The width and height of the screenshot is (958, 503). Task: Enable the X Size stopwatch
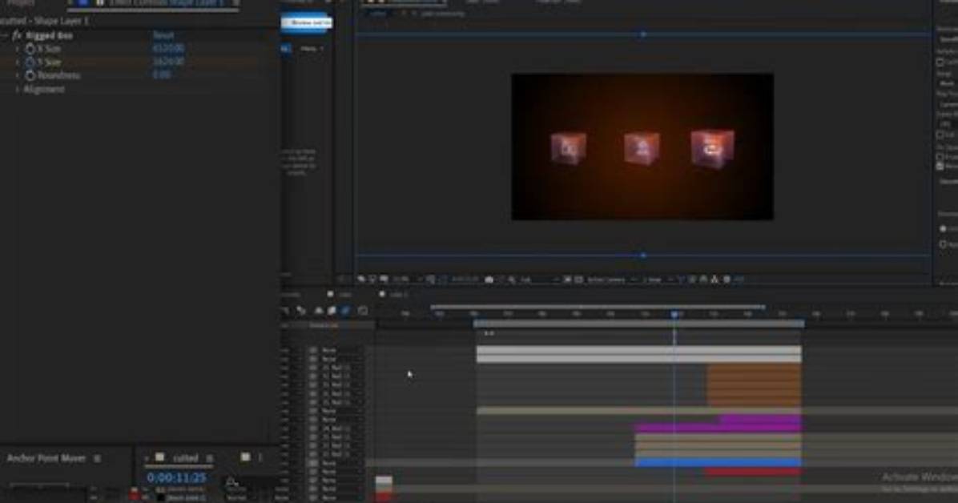30,49
